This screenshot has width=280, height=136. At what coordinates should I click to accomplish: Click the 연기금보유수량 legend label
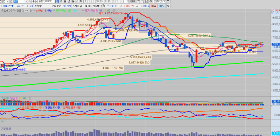(10, 107)
